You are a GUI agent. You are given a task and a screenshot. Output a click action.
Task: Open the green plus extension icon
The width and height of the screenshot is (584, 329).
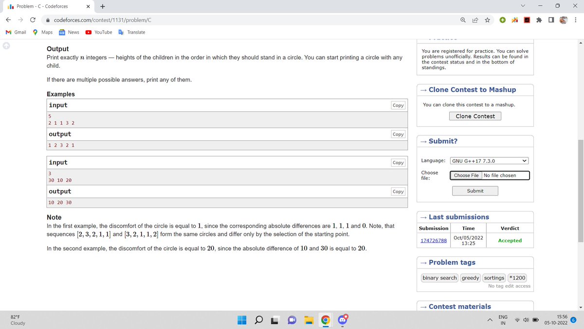[503, 19]
